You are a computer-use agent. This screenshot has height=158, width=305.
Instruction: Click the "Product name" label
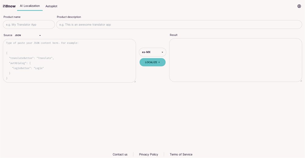12,17
